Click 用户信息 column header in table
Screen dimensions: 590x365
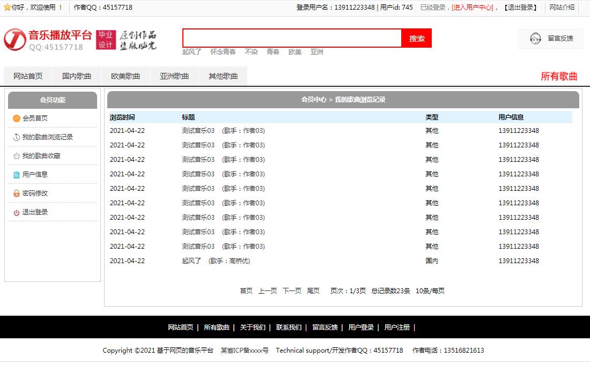click(x=511, y=117)
